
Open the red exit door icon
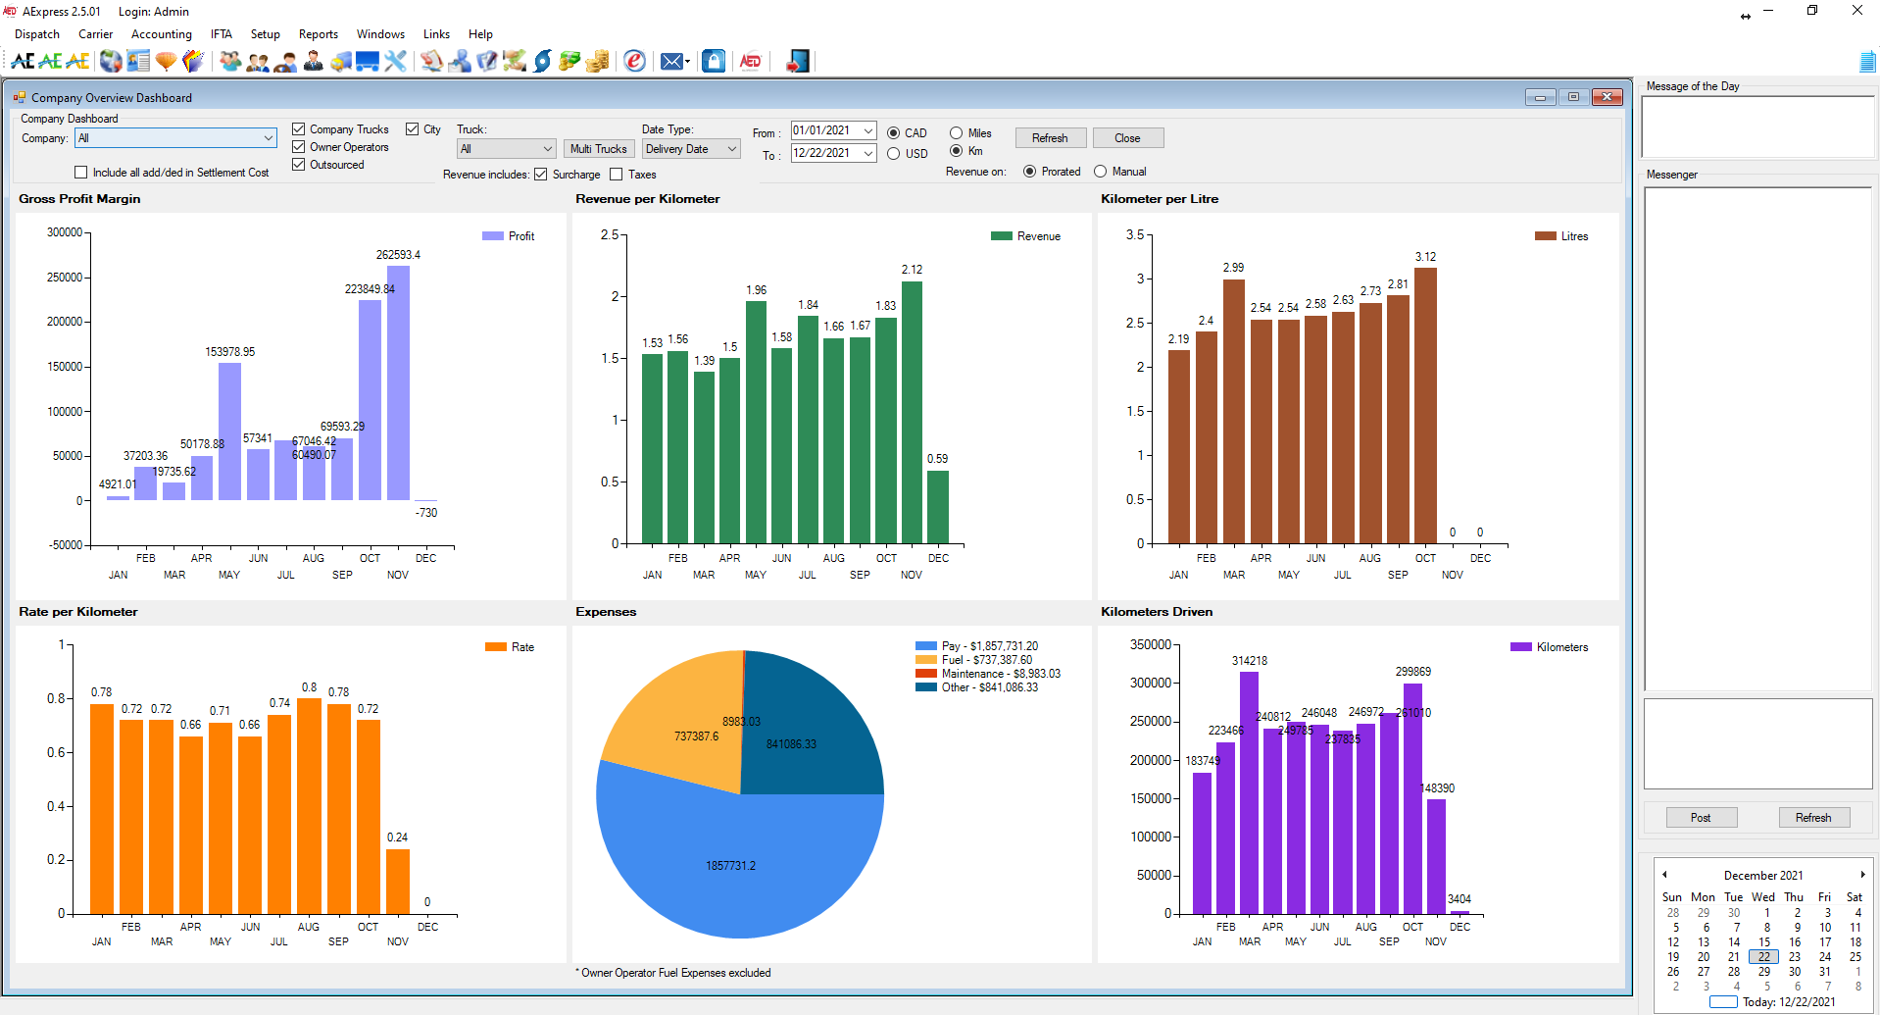click(x=796, y=61)
